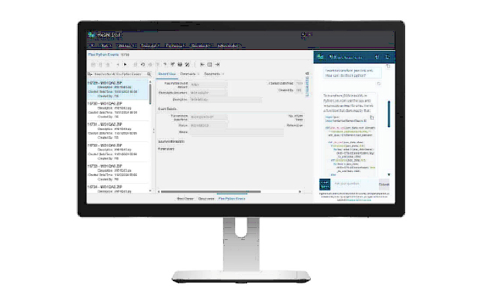Select list record 10730 - W01QA1.ZIP
Viewport: 483px width, 299px height.
pyautogui.click(x=118, y=110)
